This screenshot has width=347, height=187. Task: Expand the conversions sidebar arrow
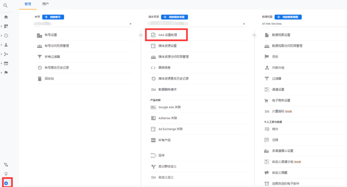point(2,73)
